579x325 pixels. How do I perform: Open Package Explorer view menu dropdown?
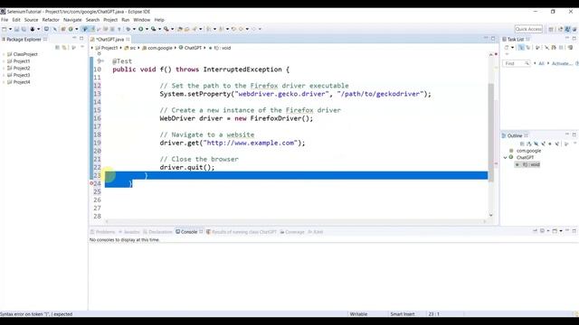pos(82,48)
